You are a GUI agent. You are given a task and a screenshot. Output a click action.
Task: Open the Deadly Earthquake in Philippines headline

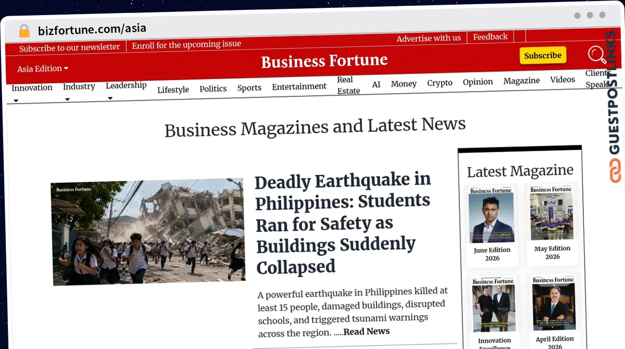click(343, 223)
